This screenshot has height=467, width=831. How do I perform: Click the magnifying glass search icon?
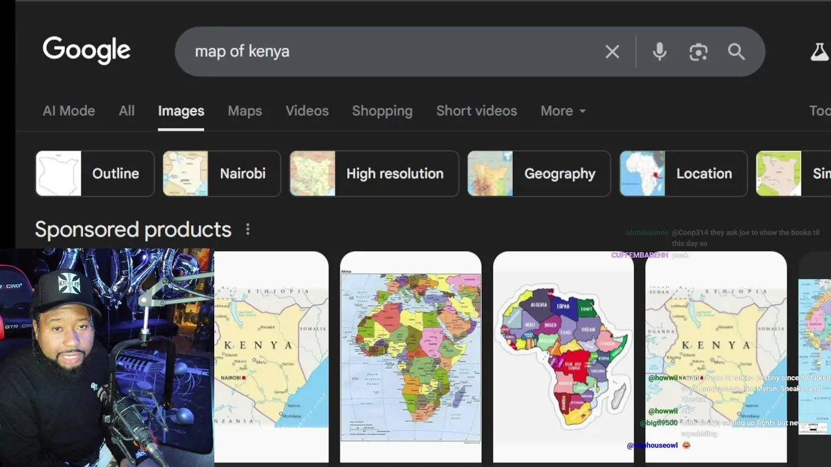(x=736, y=52)
